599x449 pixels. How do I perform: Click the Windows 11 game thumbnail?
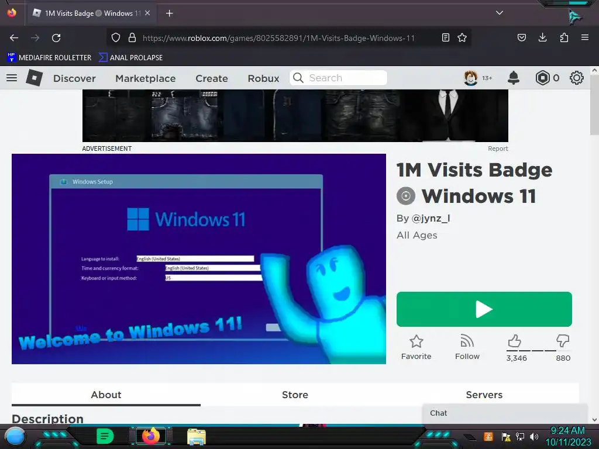(x=199, y=259)
